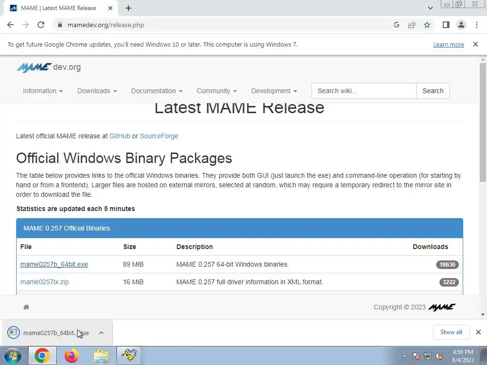Open downloaded mame0257b_64bit.exe in the download bar

coord(49,333)
